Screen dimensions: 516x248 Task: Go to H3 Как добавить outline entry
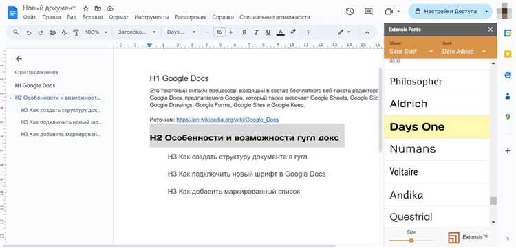tap(61, 134)
